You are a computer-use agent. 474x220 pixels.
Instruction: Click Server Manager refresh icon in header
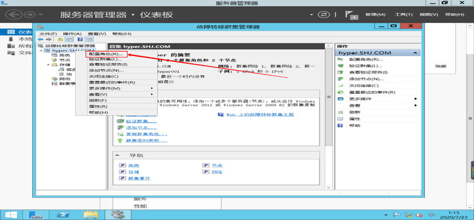tap(324, 14)
